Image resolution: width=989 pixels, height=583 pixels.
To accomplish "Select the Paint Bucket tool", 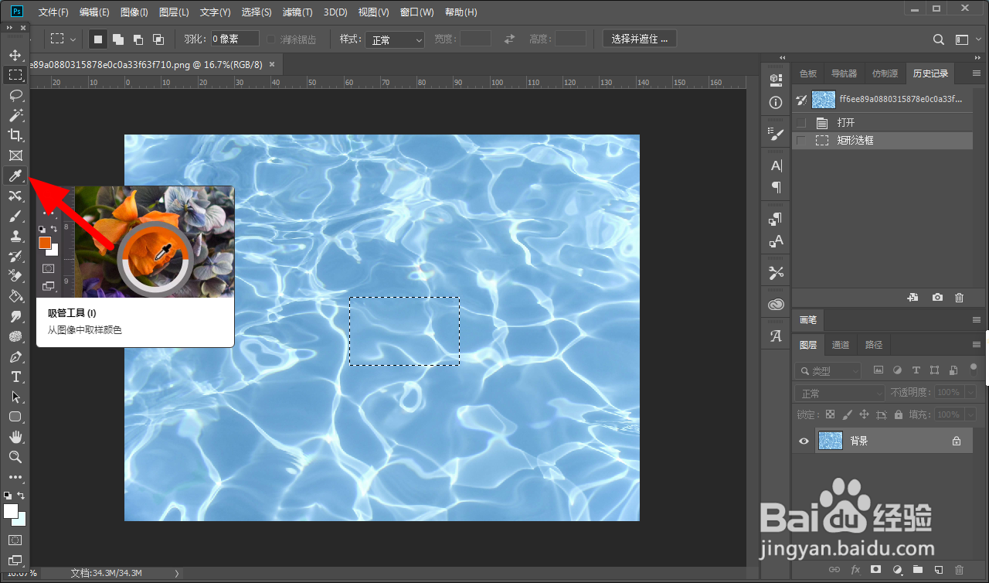I will (15, 296).
